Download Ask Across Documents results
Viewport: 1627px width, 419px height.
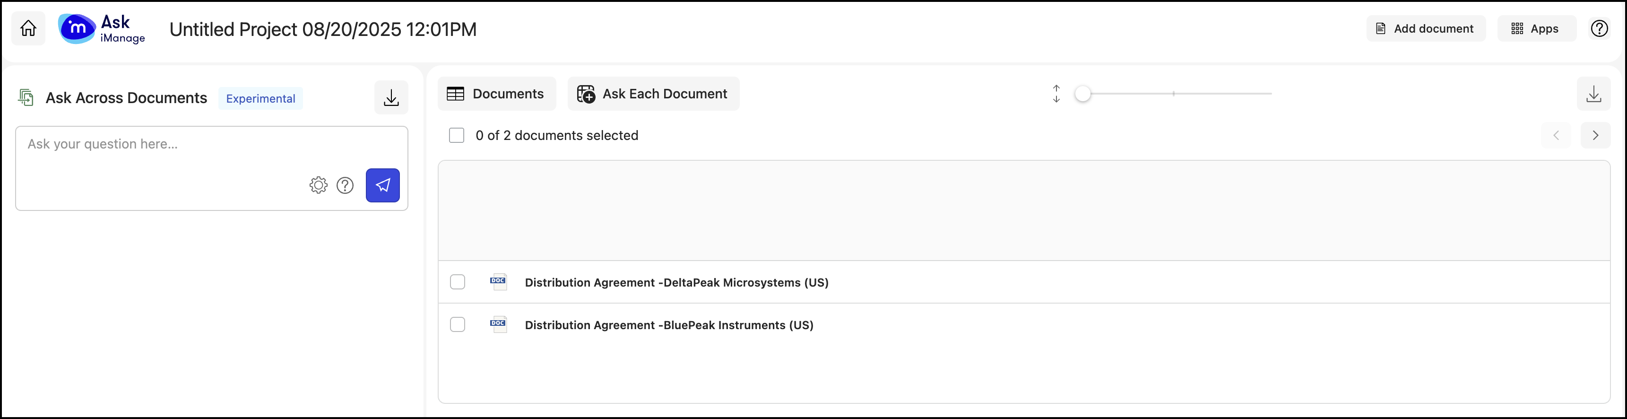point(391,98)
